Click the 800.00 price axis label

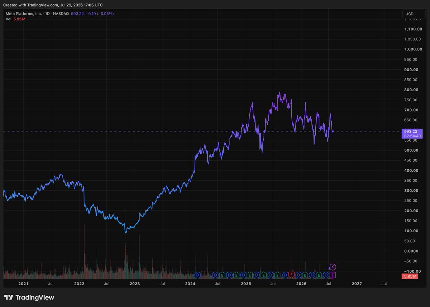click(x=411, y=90)
